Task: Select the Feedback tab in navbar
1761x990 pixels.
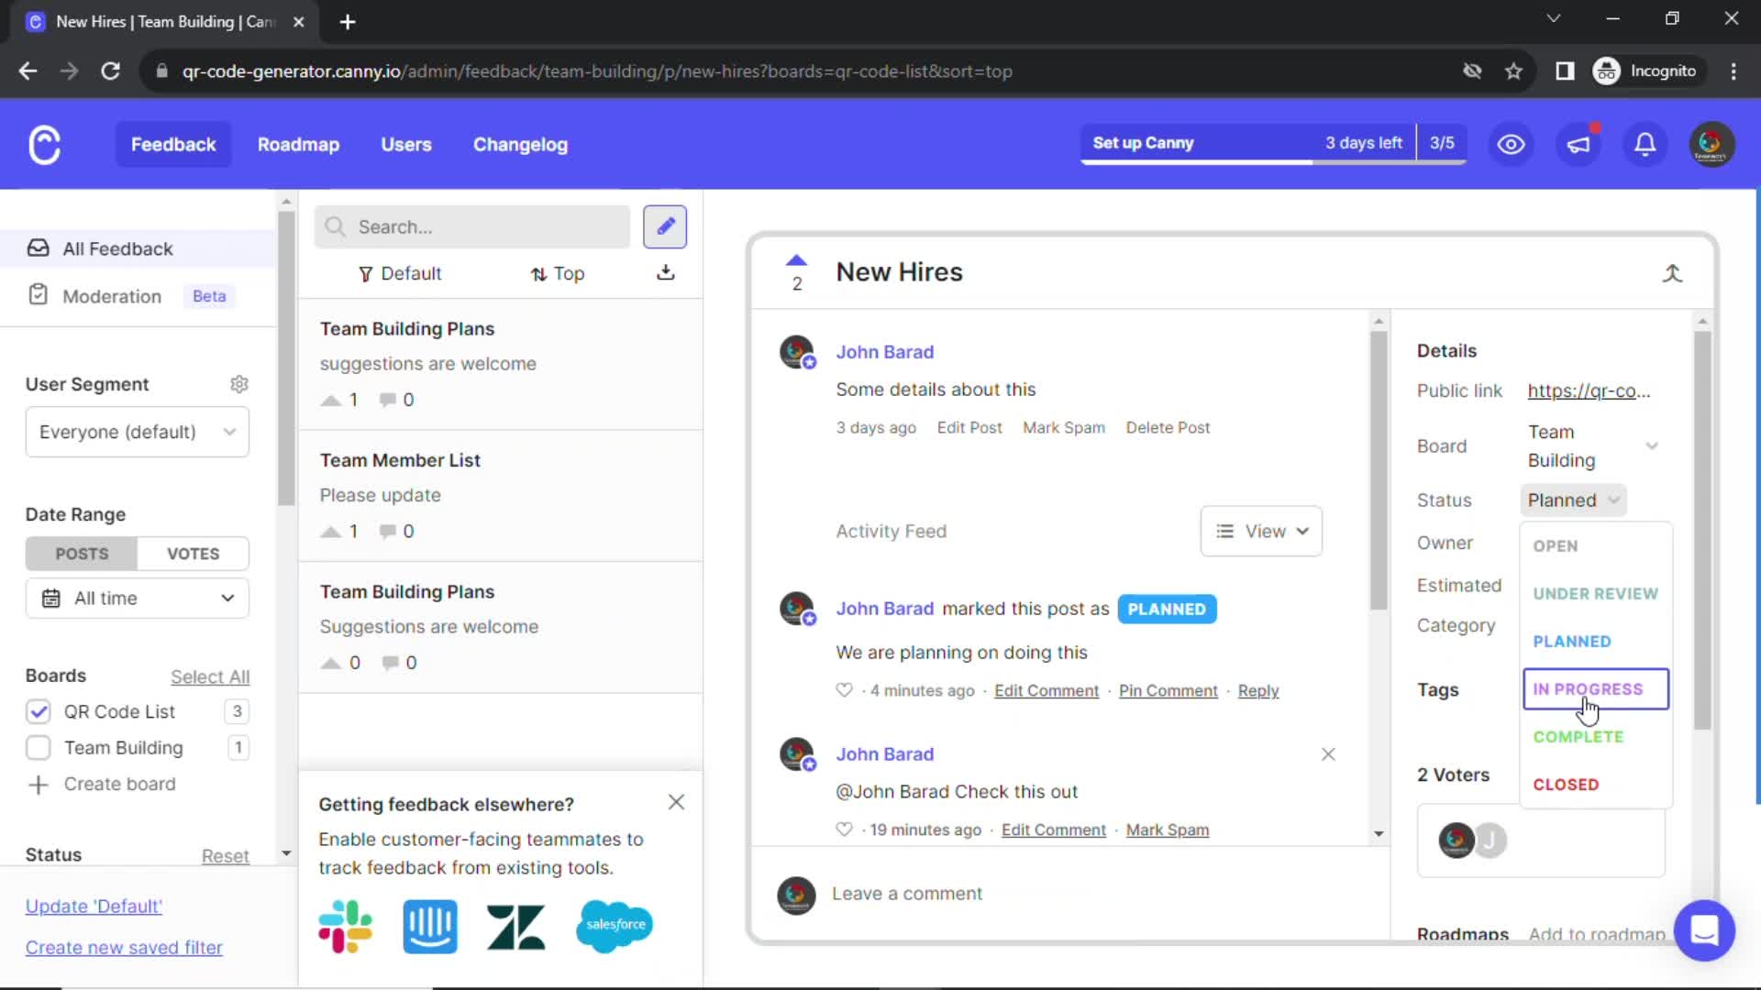Action: (x=173, y=145)
